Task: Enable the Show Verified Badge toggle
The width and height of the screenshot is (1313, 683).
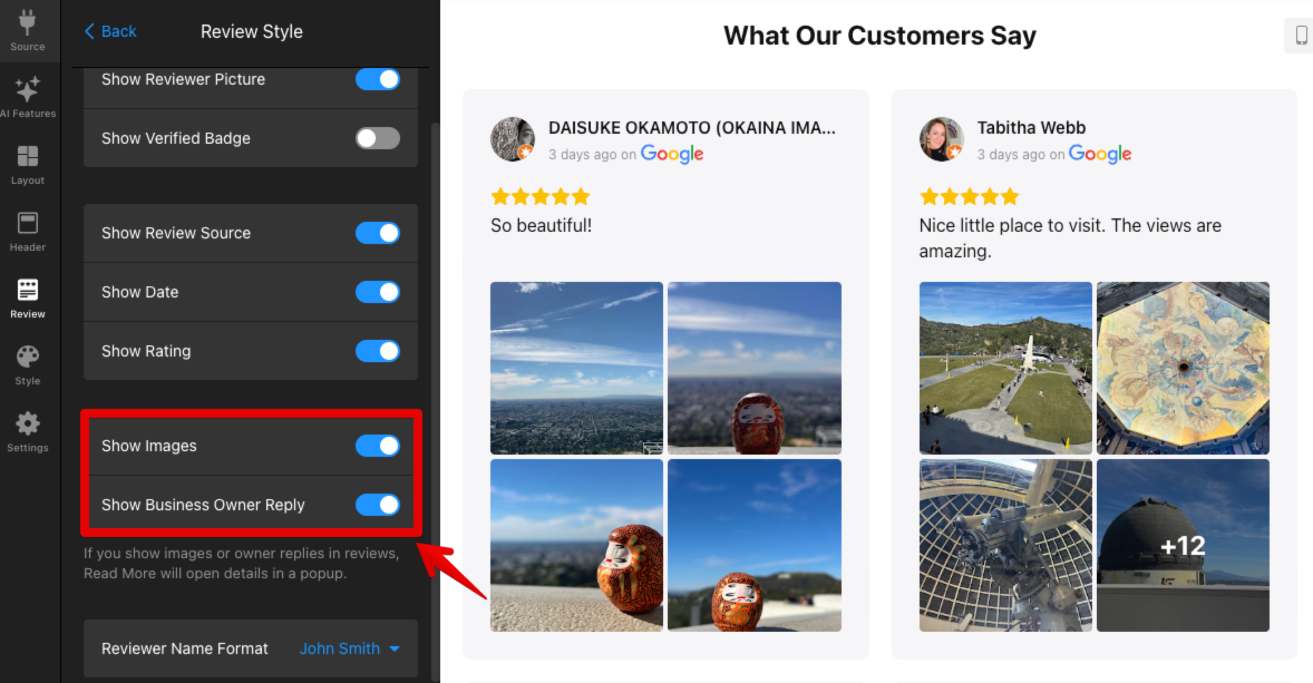Action: click(x=378, y=138)
